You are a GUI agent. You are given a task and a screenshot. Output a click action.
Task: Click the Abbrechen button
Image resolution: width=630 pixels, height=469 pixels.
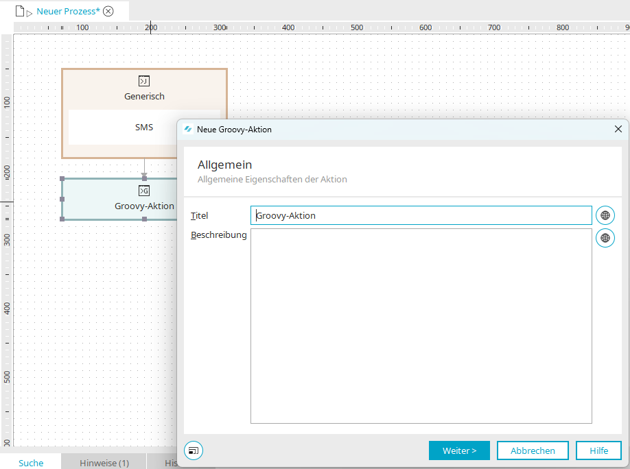click(x=533, y=450)
